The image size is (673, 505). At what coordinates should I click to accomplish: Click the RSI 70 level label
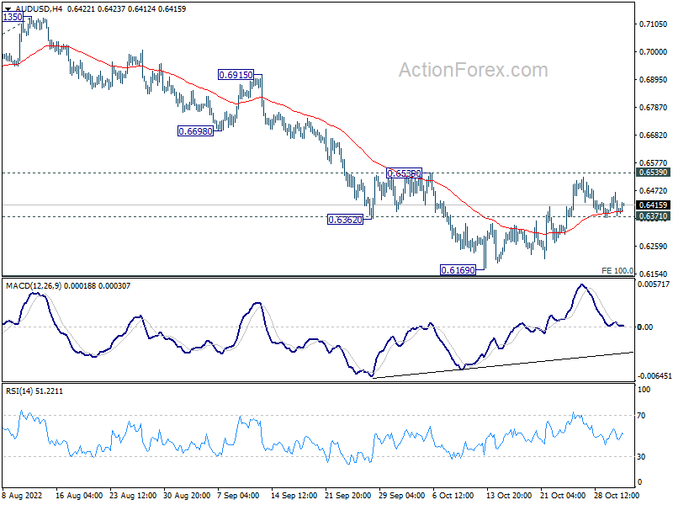point(641,416)
